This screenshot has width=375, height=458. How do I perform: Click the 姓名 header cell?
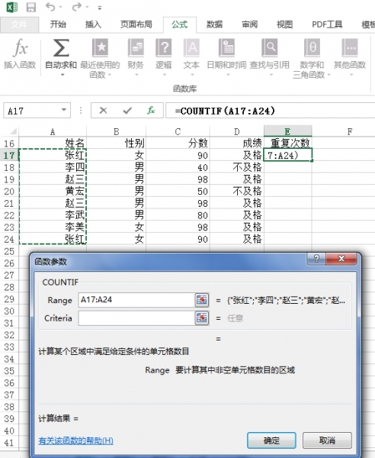tap(53, 144)
